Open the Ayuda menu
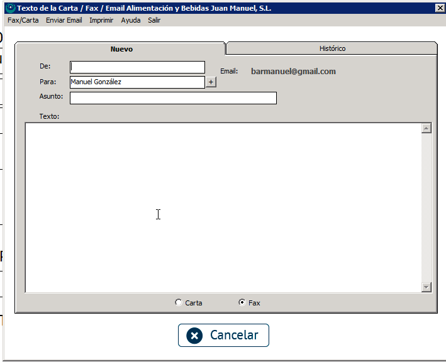The image size is (446, 362). (131, 20)
